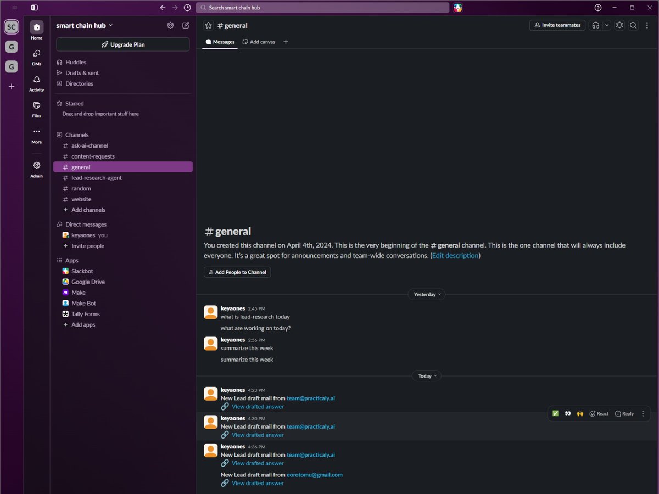Viewport: 659px width, 494px height.
Task: Open the Add canvas tab
Action: (x=259, y=42)
